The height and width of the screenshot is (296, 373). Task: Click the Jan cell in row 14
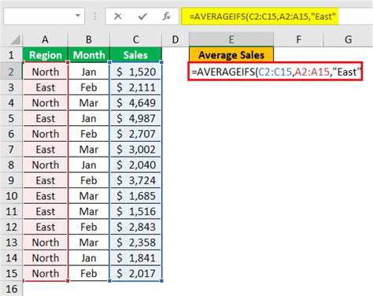point(89,257)
